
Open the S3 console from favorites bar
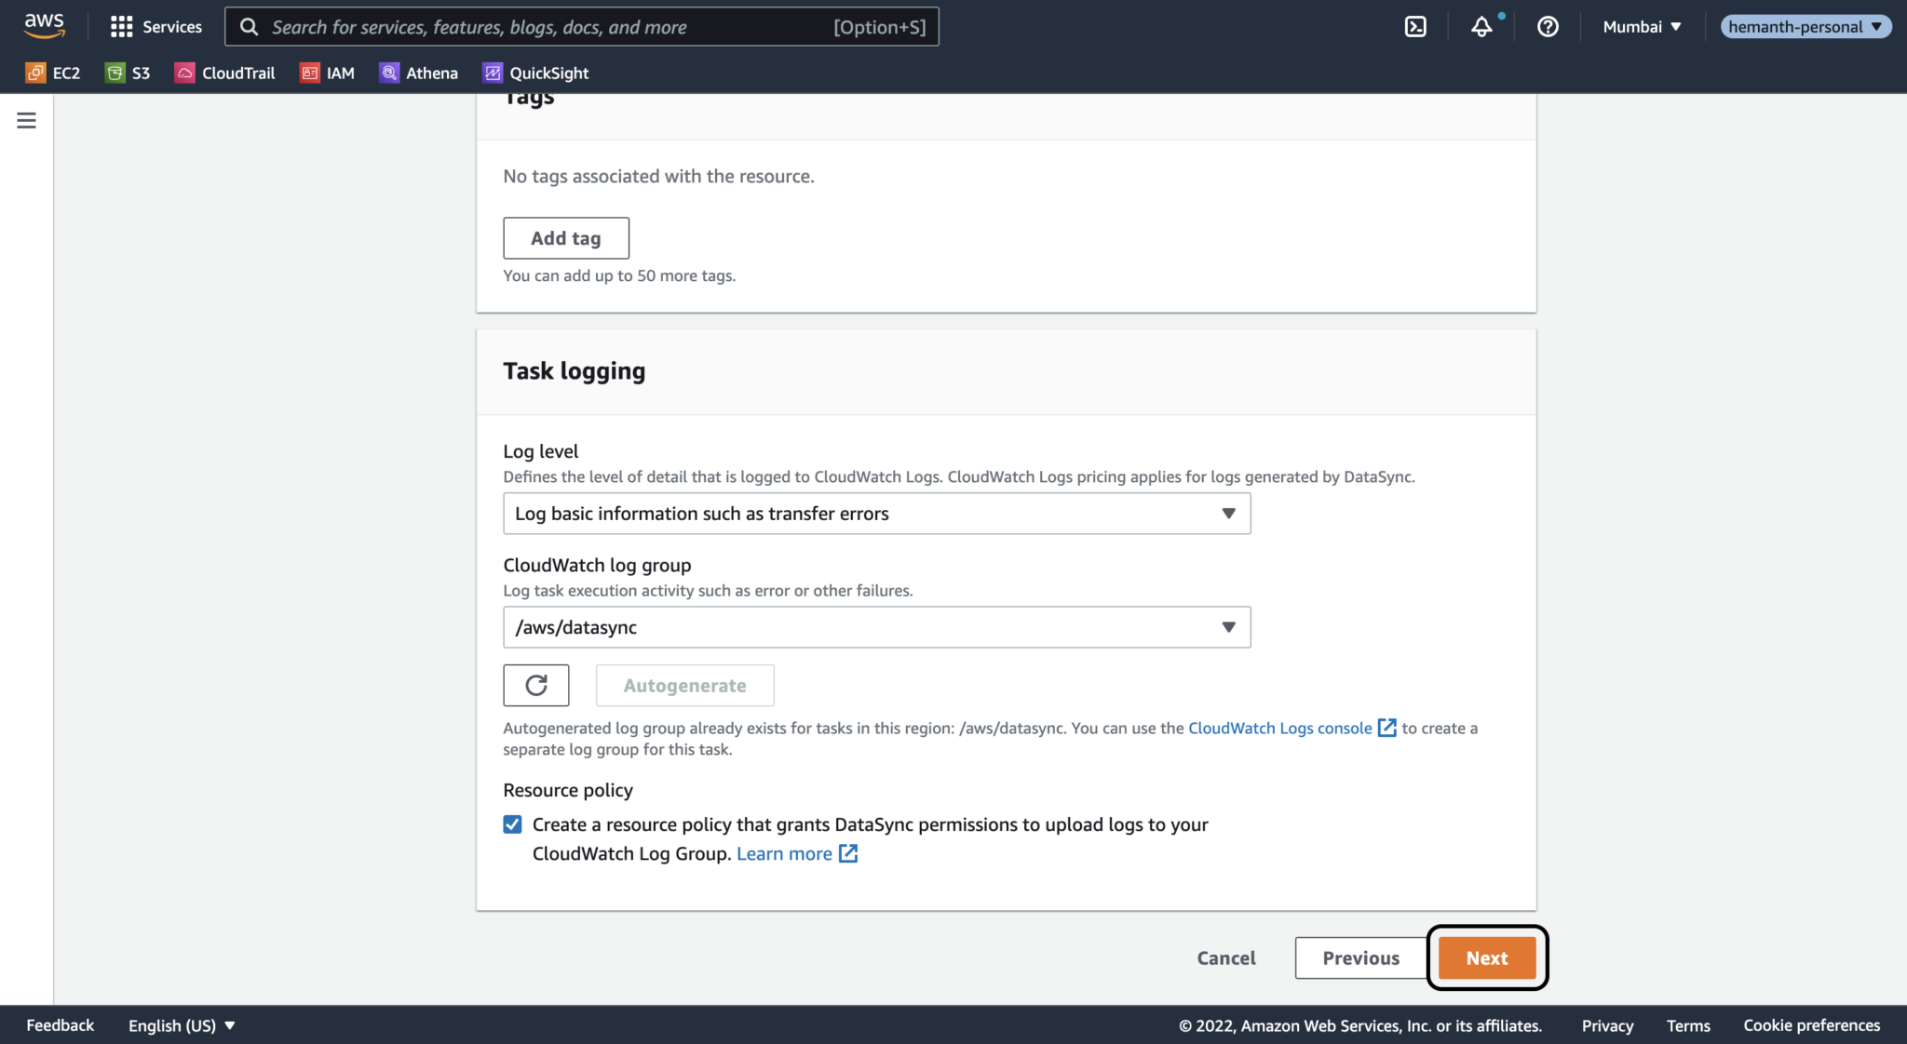[x=128, y=73]
